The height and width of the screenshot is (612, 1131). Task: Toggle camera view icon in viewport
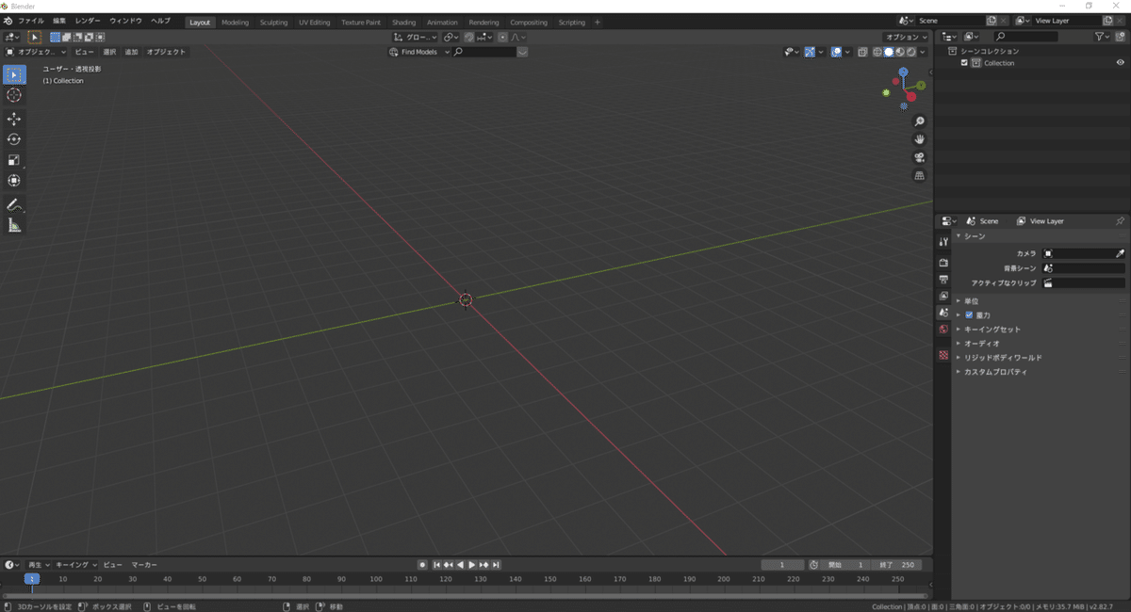[920, 157]
